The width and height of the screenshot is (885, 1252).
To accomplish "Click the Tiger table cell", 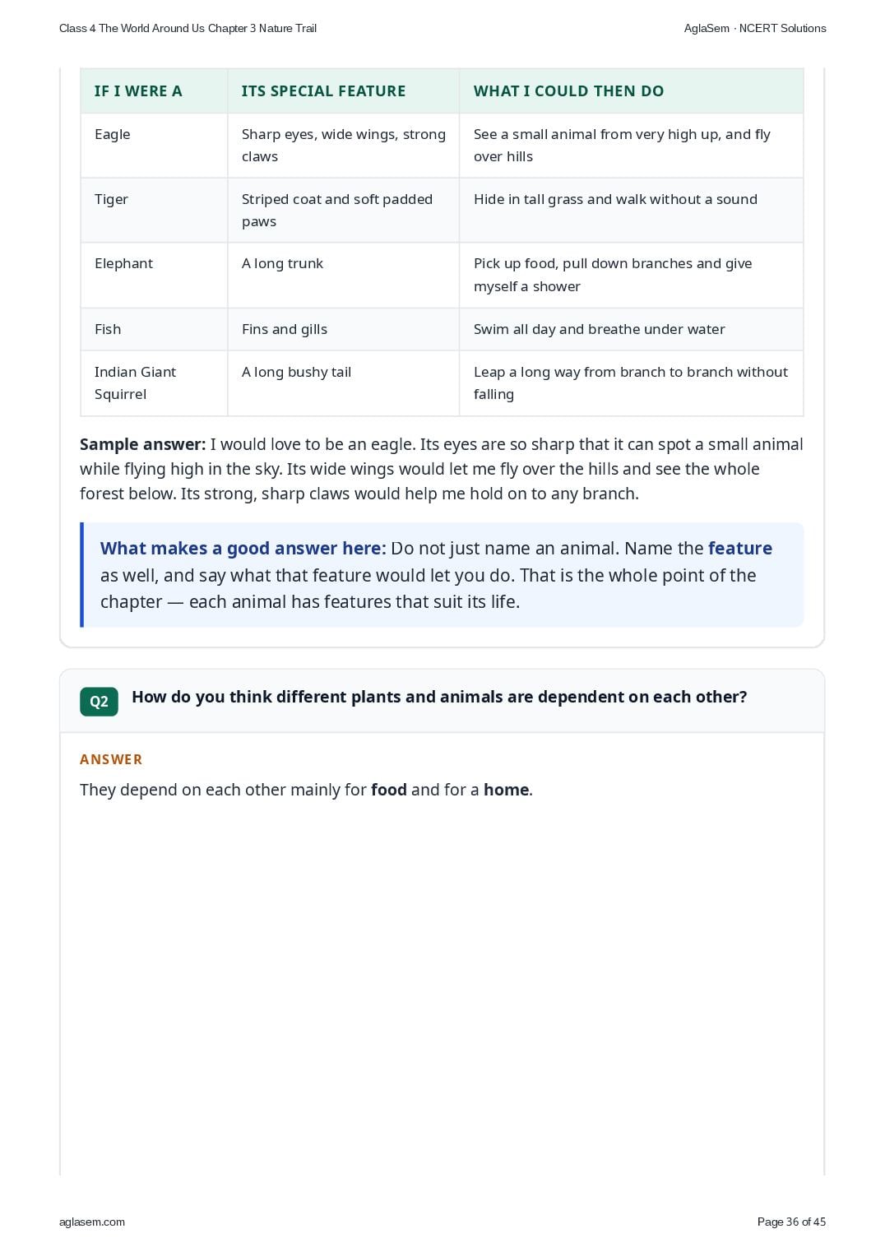I will pos(154,210).
